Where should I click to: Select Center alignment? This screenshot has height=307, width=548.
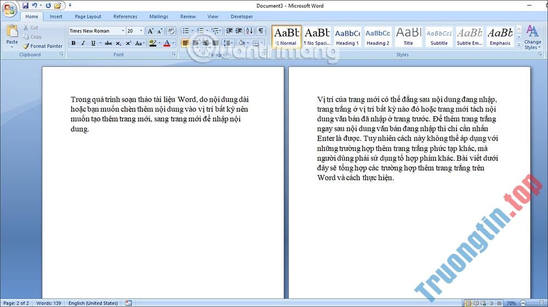pos(196,43)
